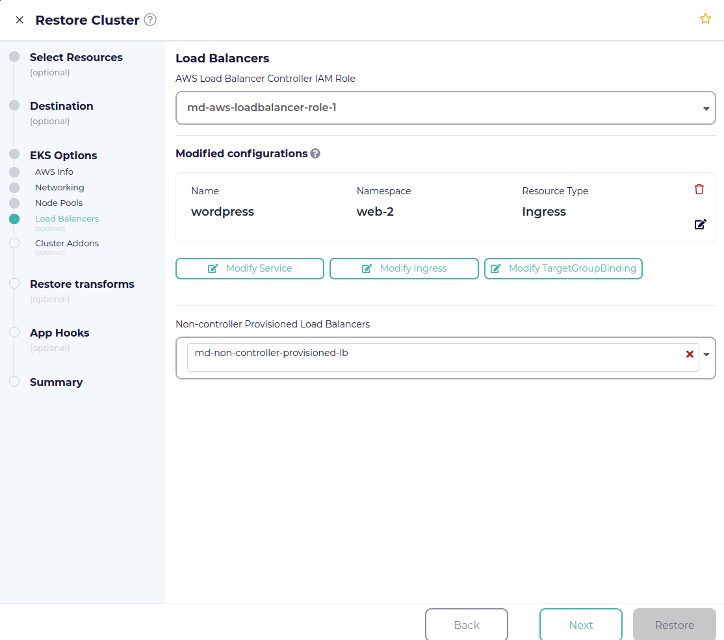Open the md-aws-loadbalancer-role-1 selector
Image resolution: width=724 pixels, height=640 pixels.
point(445,108)
